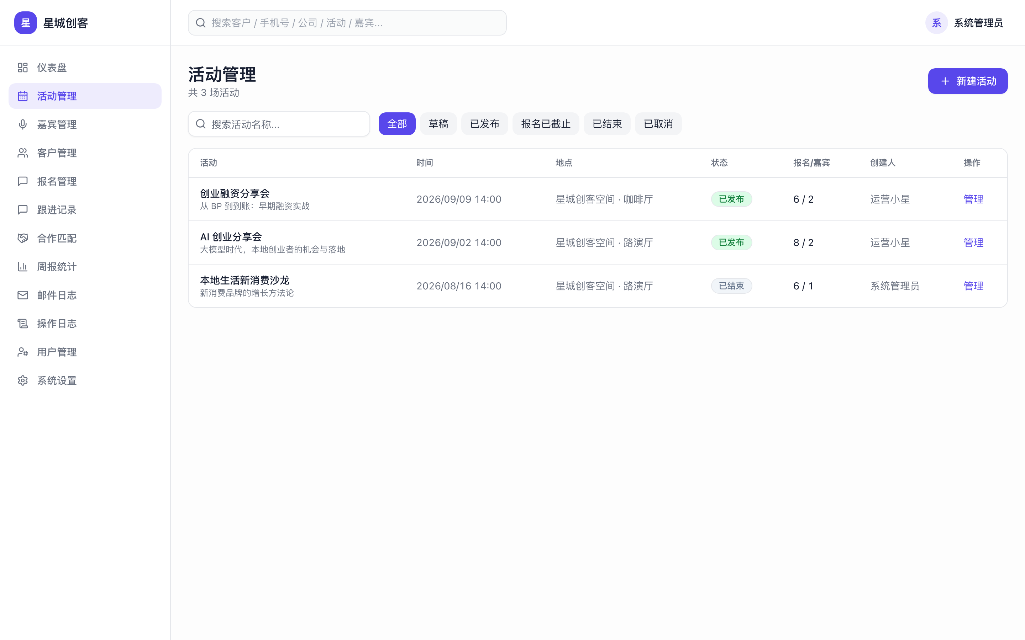Click the 2026/08/16 14:00 time cell
This screenshot has width=1025, height=640.
click(459, 286)
